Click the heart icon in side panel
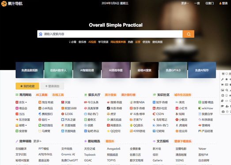The width and height of the screenshot is (231, 165). [x=227, y=74]
